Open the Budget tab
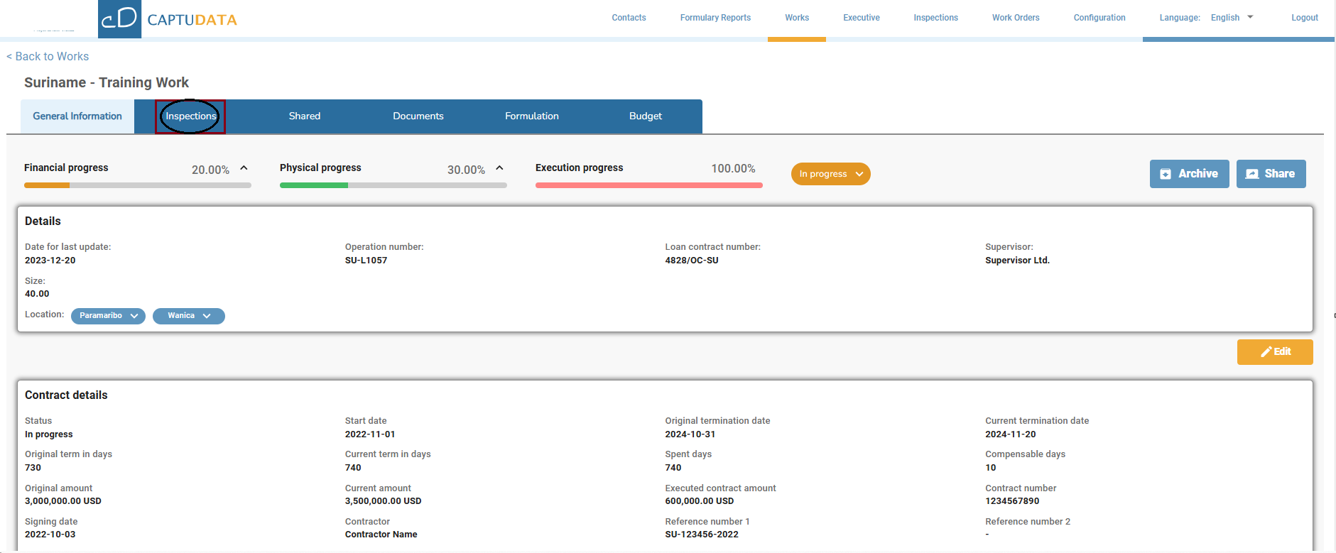The width and height of the screenshot is (1336, 553). (645, 116)
